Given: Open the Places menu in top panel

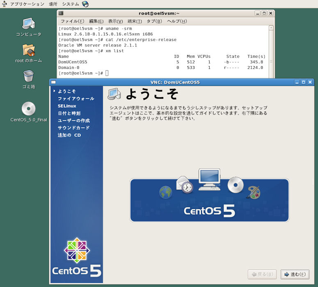Looking at the screenshot, I should 53,4.
